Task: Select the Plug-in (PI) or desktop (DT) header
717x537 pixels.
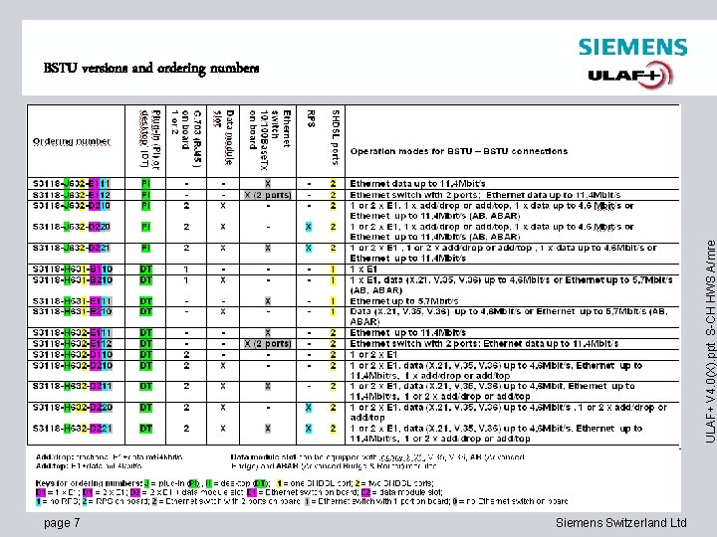Action: point(150,140)
